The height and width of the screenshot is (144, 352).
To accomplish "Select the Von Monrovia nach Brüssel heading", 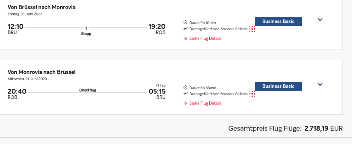I will pos(42,72).
